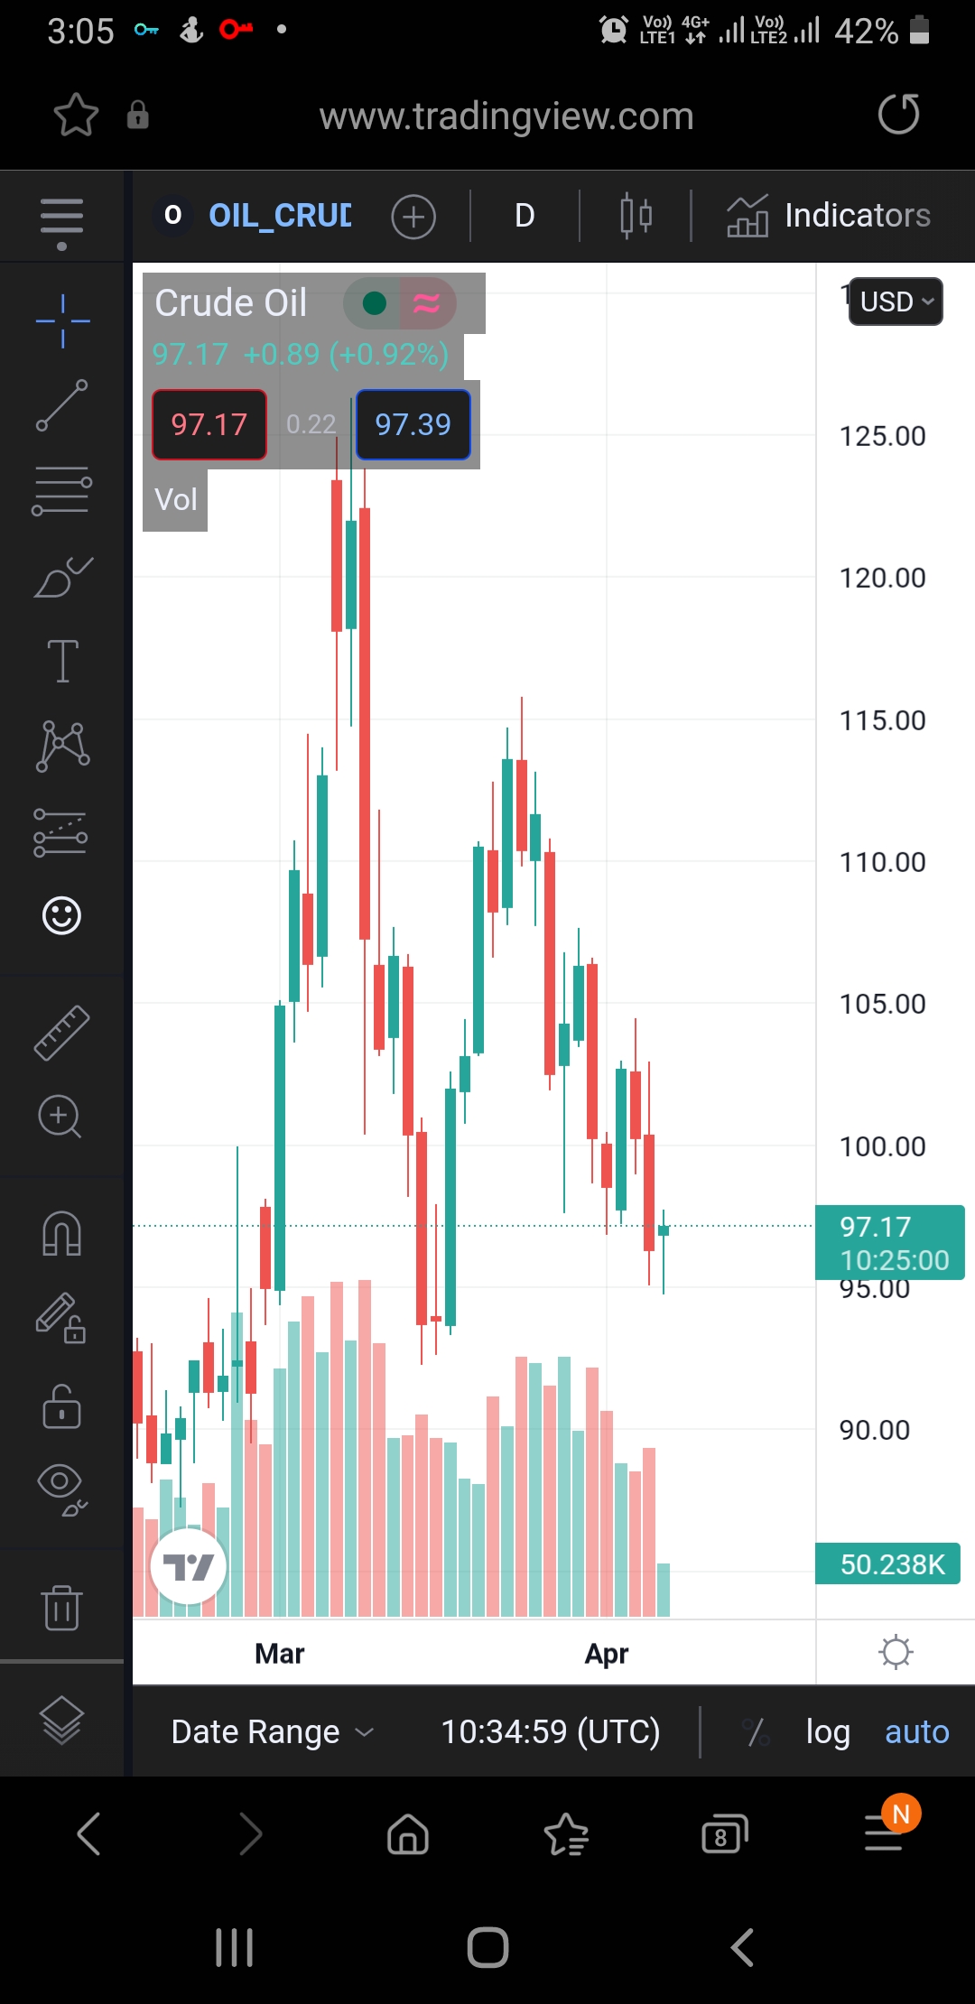The height and width of the screenshot is (2004, 975).
Task: Select the crosshair cursor tool
Action: point(62,320)
